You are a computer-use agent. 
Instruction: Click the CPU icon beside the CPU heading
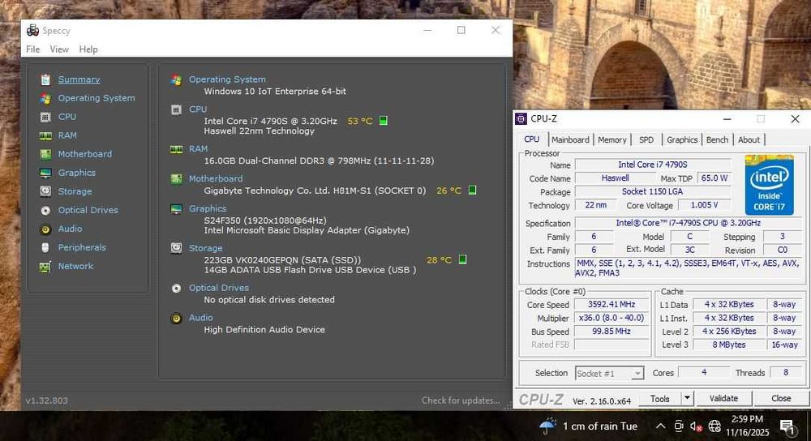[x=176, y=110]
